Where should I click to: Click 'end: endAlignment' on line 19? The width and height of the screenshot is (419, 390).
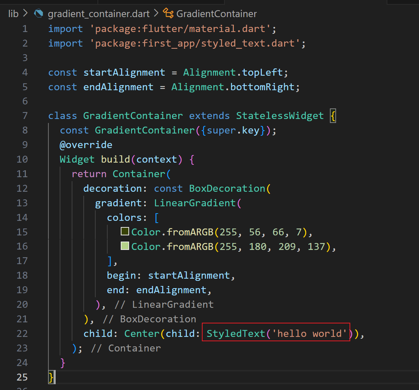point(157,290)
